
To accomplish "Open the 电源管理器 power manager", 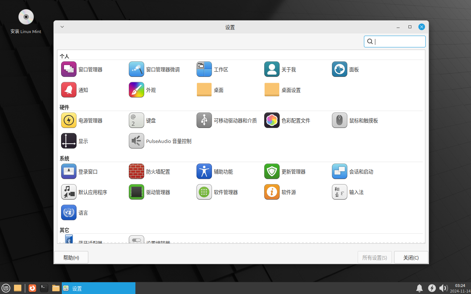I will click(x=82, y=121).
